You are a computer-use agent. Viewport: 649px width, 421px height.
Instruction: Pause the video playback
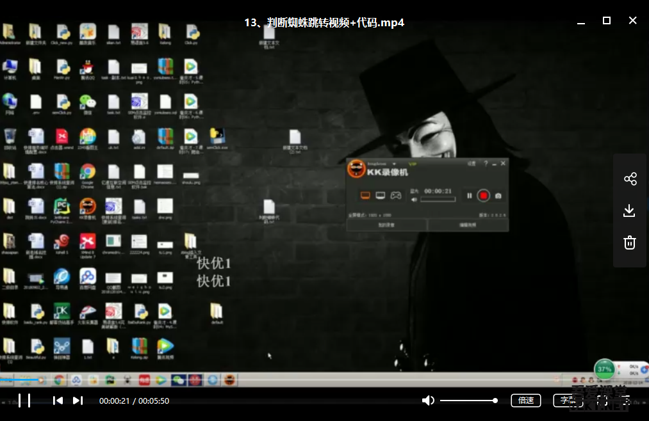click(x=24, y=401)
